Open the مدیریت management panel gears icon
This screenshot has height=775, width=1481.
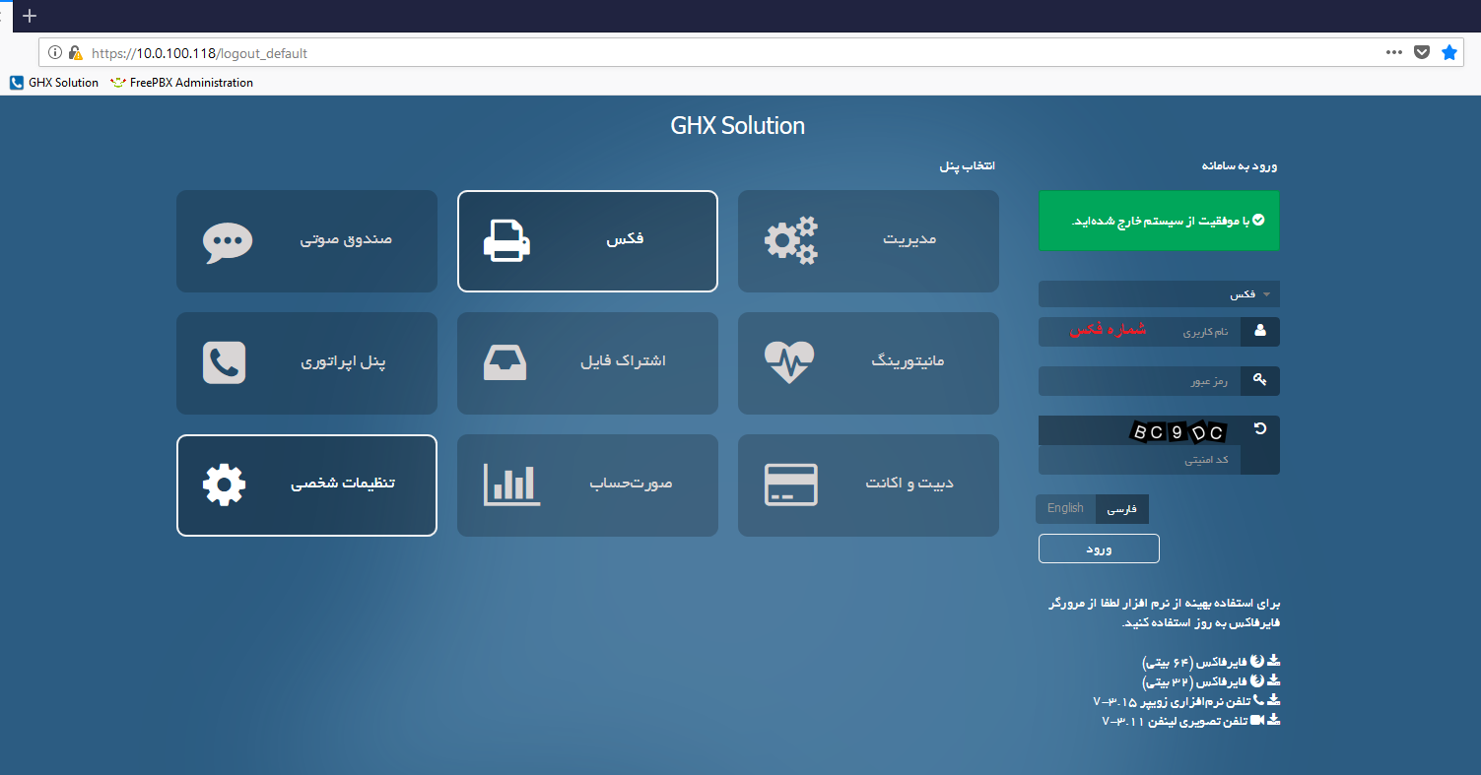point(791,240)
